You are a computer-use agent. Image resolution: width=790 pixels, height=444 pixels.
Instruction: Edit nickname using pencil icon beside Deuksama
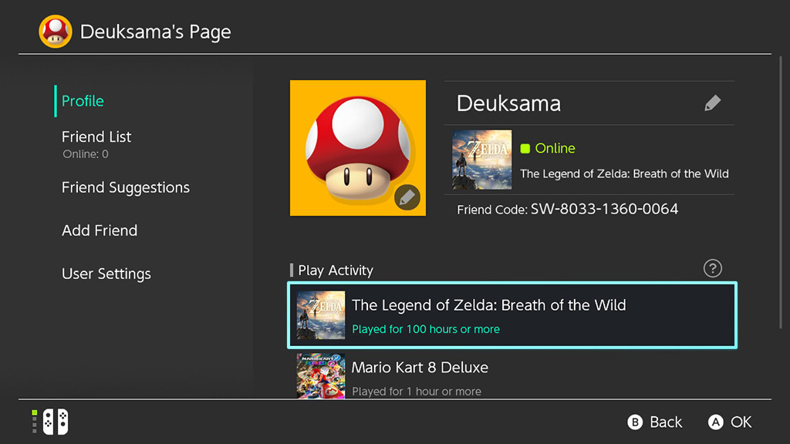(713, 103)
